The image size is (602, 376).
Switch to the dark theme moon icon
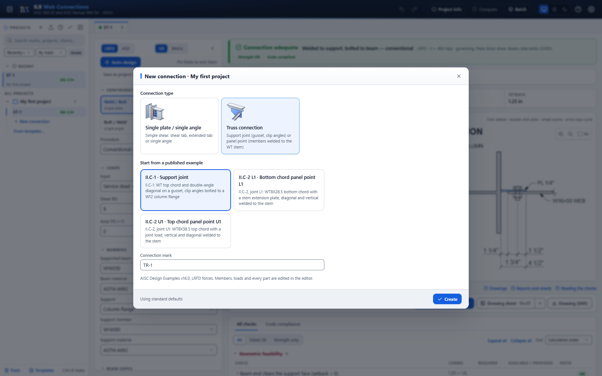click(x=565, y=9)
